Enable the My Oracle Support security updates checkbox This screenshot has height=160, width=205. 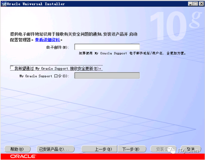12,68
